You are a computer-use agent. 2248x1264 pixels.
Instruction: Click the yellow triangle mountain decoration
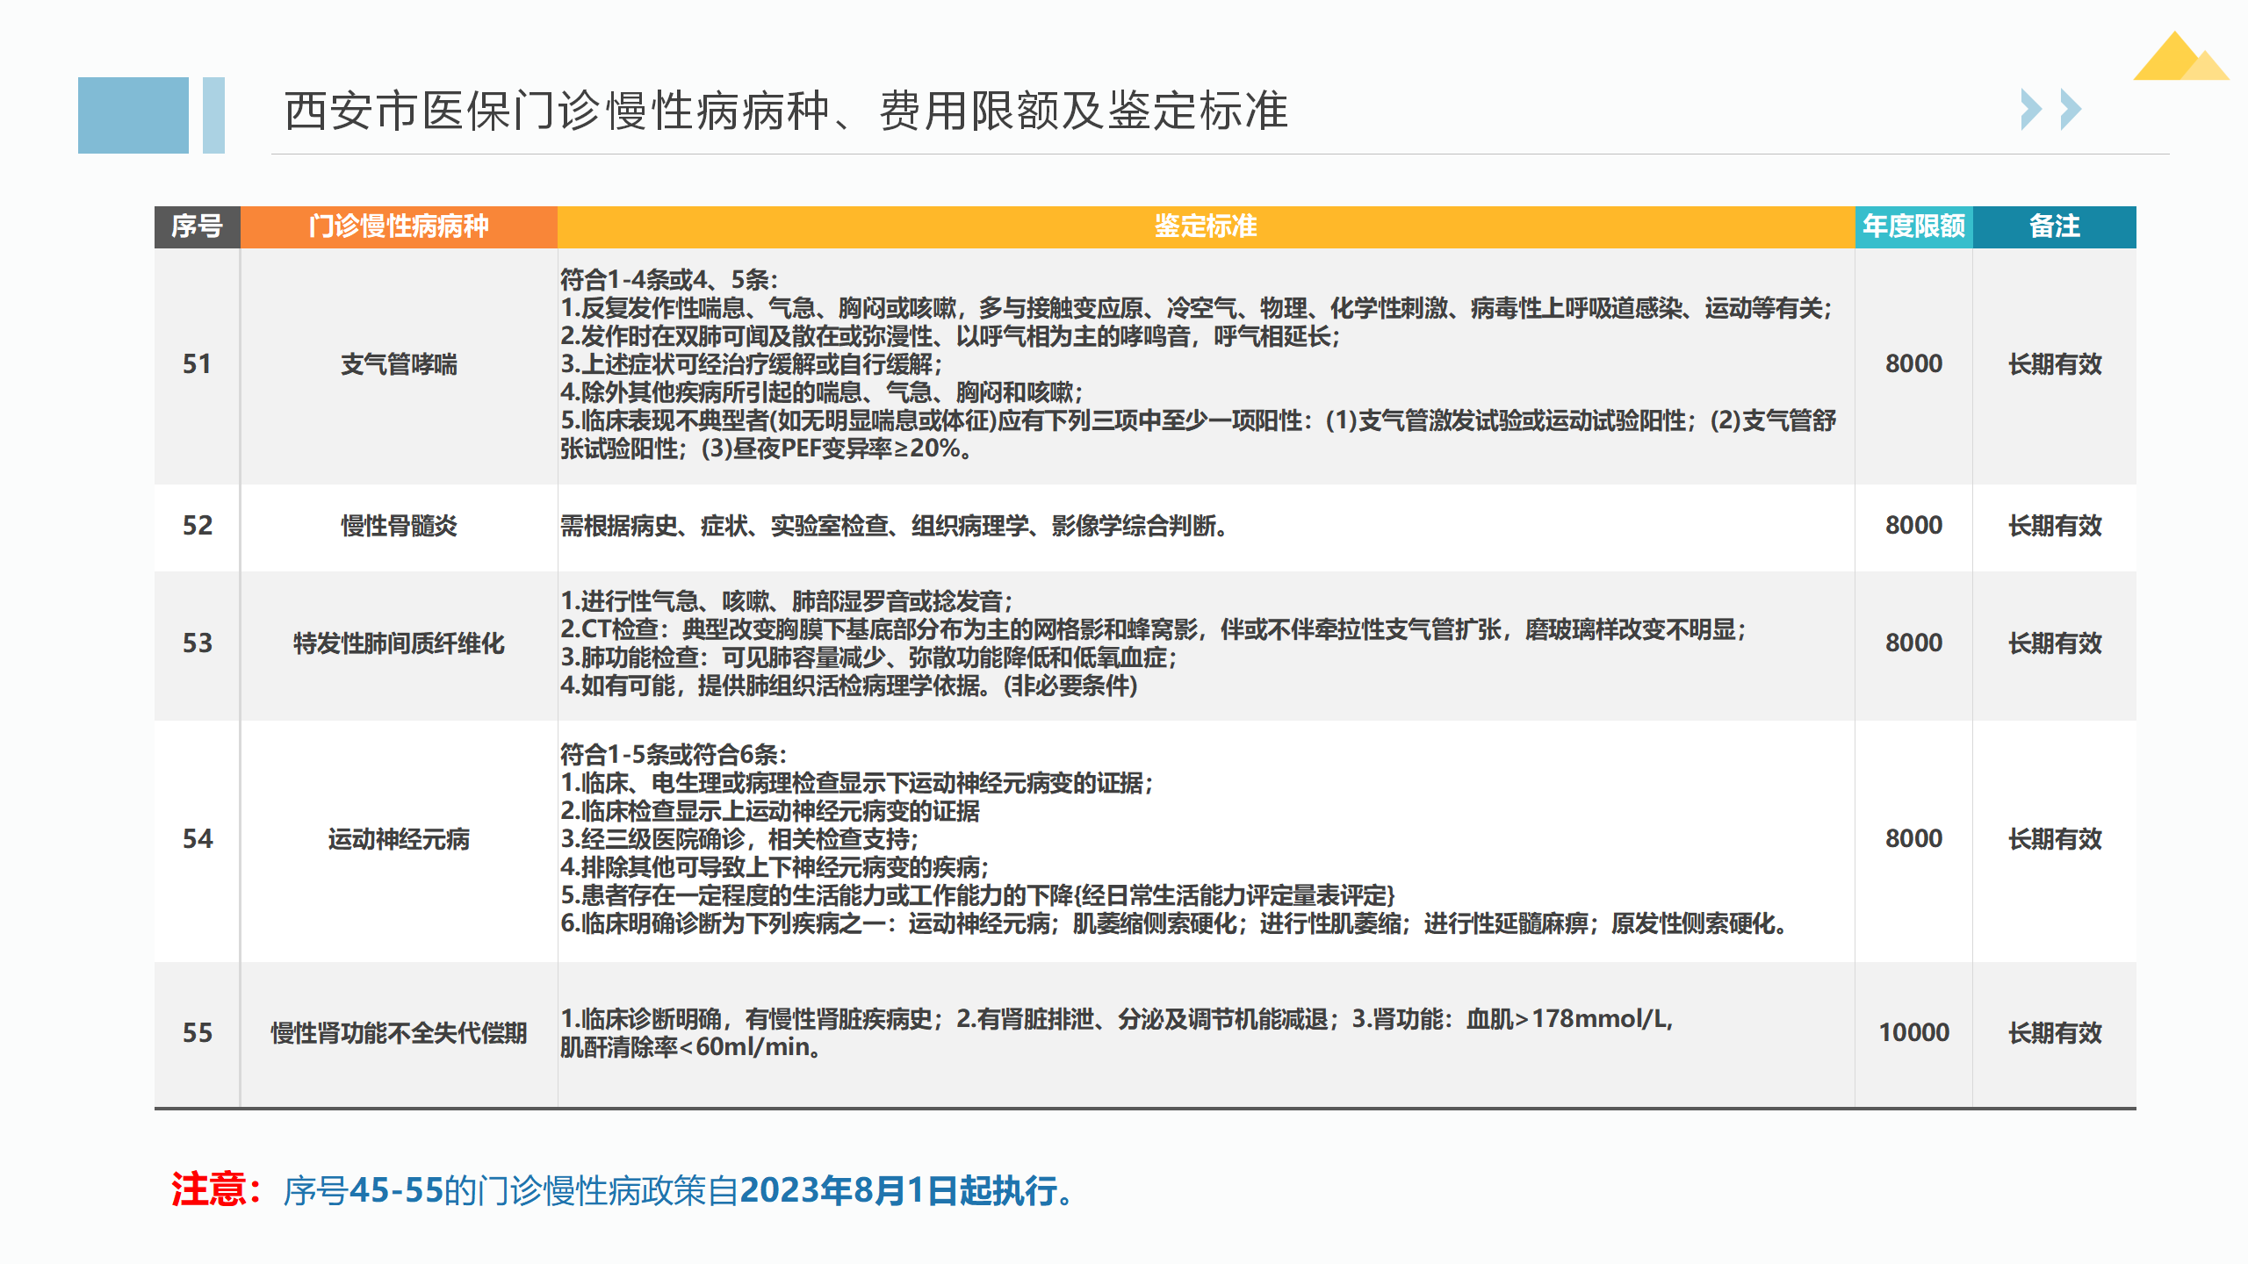click(x=2178, y=60)
